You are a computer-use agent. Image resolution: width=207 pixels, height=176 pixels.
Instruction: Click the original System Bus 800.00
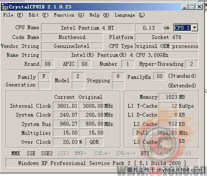coord(91,124)
